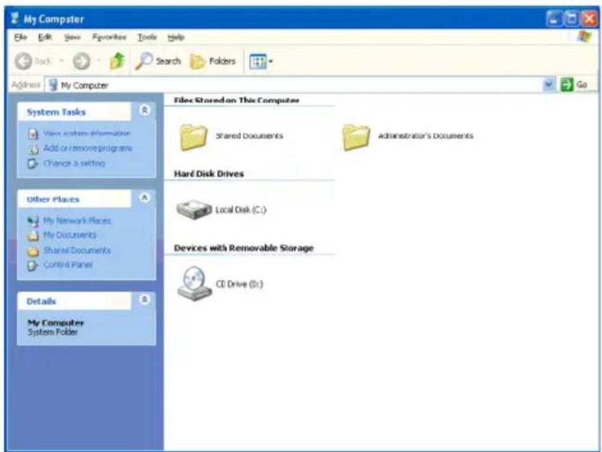The width and height of the screenshot is (602, 452).
Task: Click the Windows flag logo
Action: (x=584, y=37)
